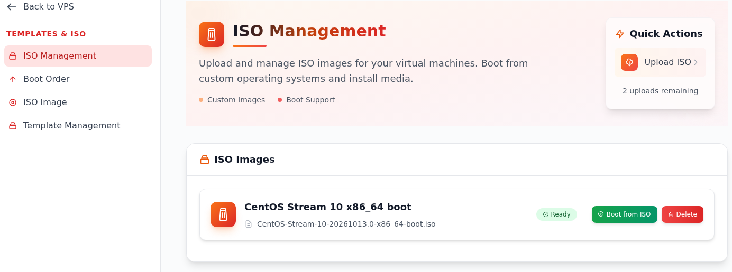Open the Boot Order sidebar item
The height and width of the screenshot is (272, 732).
pyautogui.click(x=78, y=79)
